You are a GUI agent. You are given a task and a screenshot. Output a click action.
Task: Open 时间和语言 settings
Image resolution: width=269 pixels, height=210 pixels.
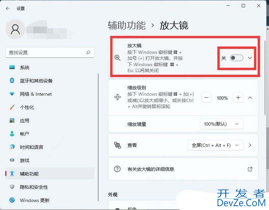50,147
